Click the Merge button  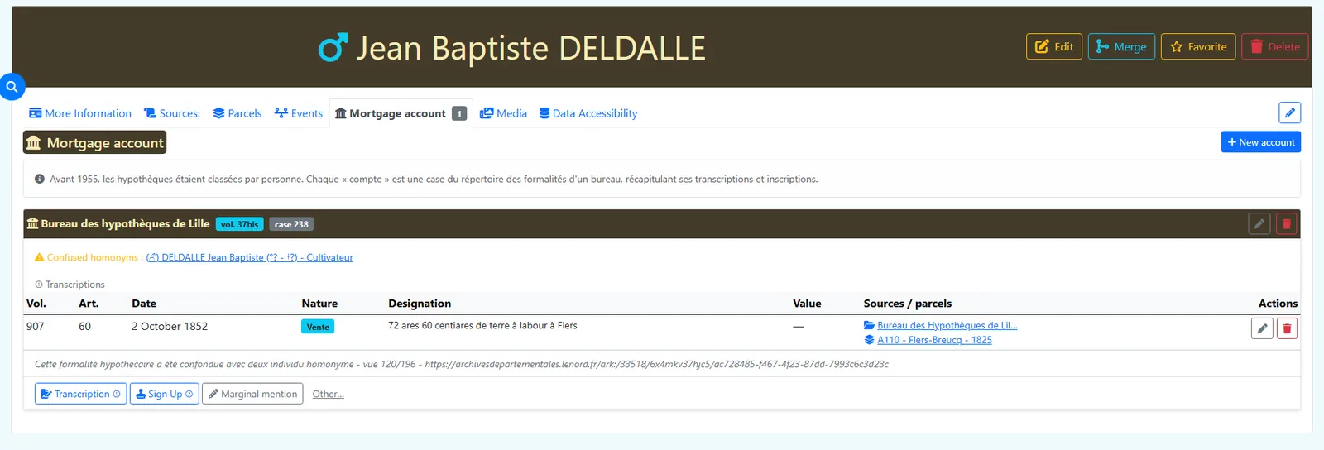click(x=1121, y=46)
